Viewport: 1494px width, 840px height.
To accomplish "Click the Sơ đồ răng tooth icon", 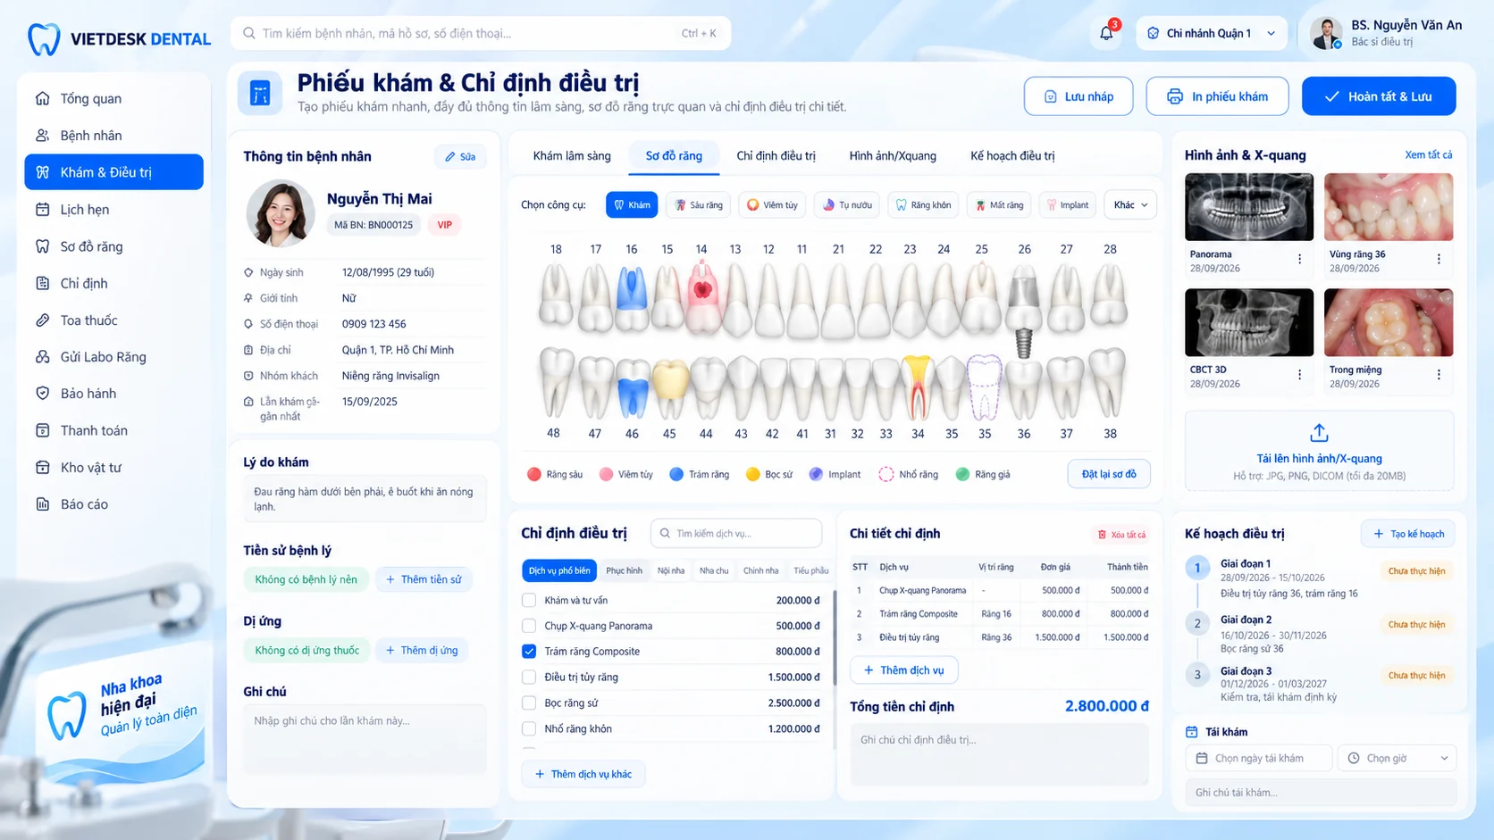I will click(42, 246).
